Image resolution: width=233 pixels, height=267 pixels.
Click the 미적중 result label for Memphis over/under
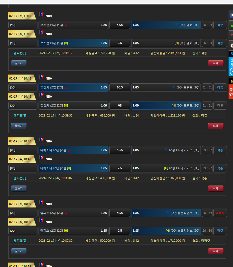click(x=220, y=213)
